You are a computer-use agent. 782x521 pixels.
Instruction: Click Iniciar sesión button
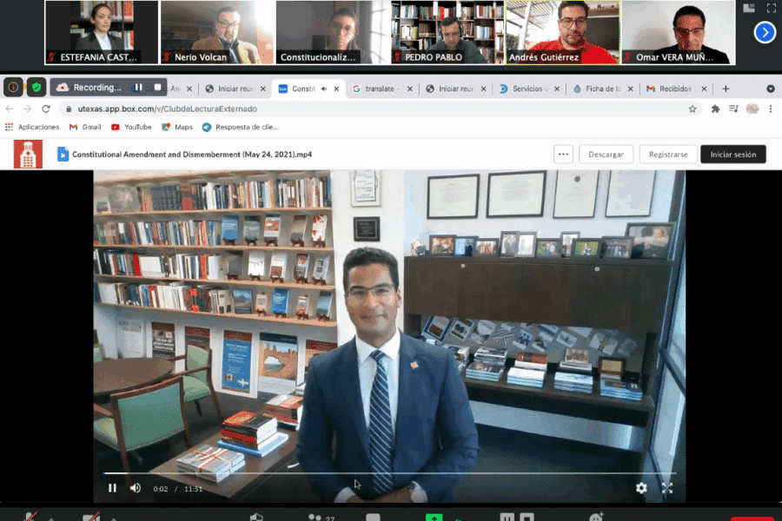tap(732, 155)
